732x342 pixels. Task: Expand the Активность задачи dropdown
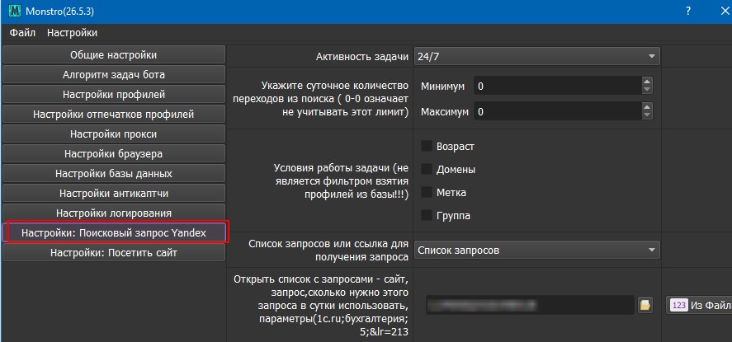536,56
